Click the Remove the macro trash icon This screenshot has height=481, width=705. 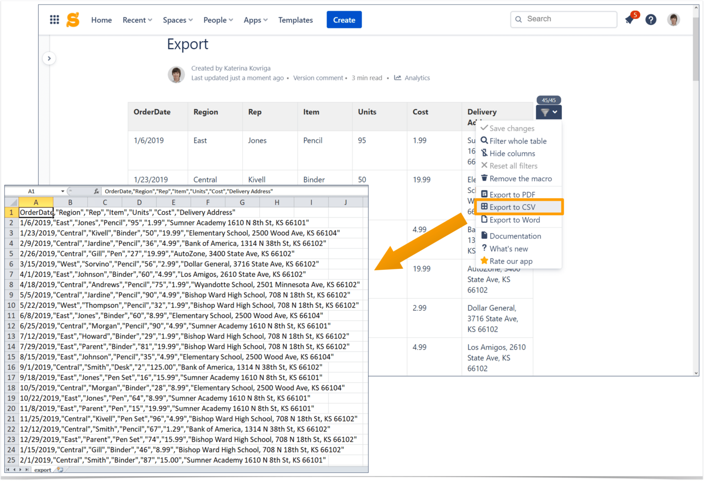(484, 179)
